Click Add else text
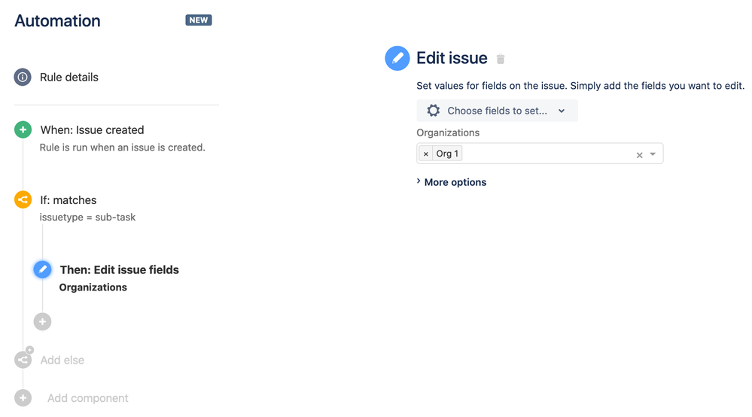The width and height of the screenshot is (752, 417). [62, 360]
